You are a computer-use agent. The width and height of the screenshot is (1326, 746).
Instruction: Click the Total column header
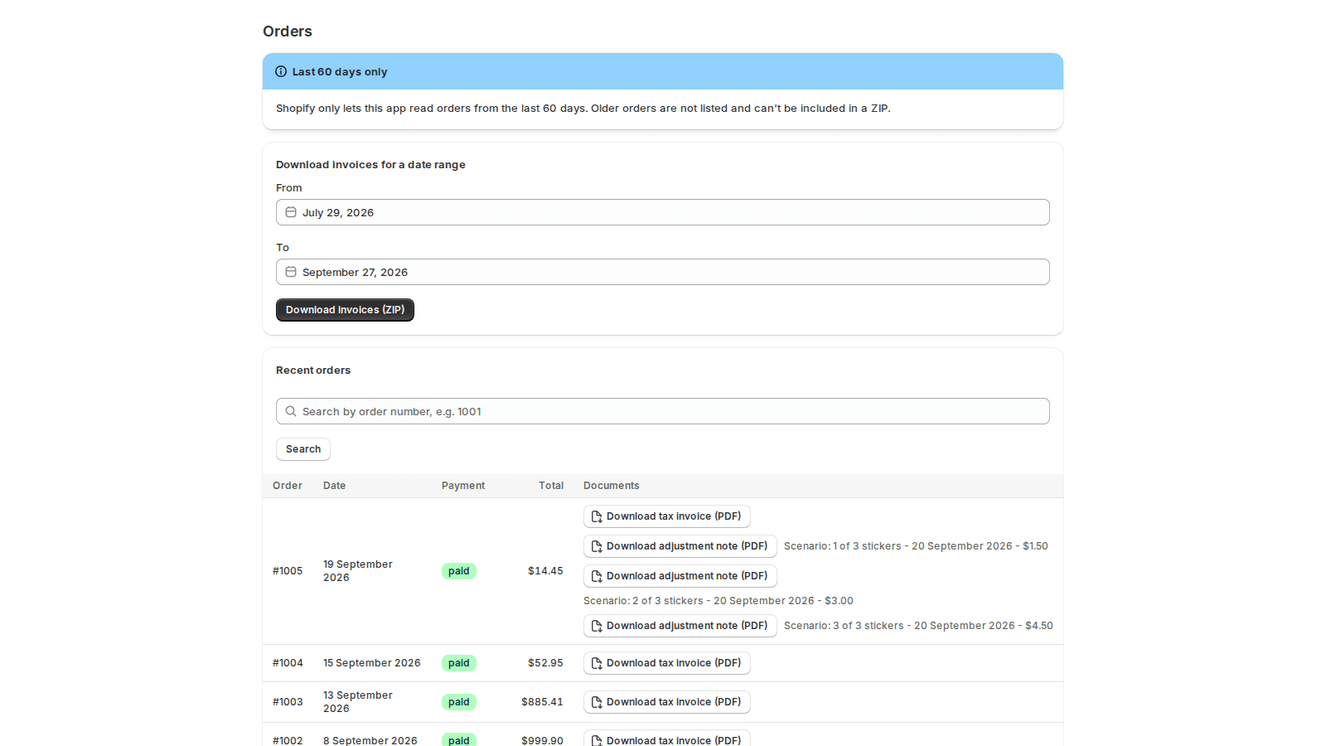pos(551,486)
